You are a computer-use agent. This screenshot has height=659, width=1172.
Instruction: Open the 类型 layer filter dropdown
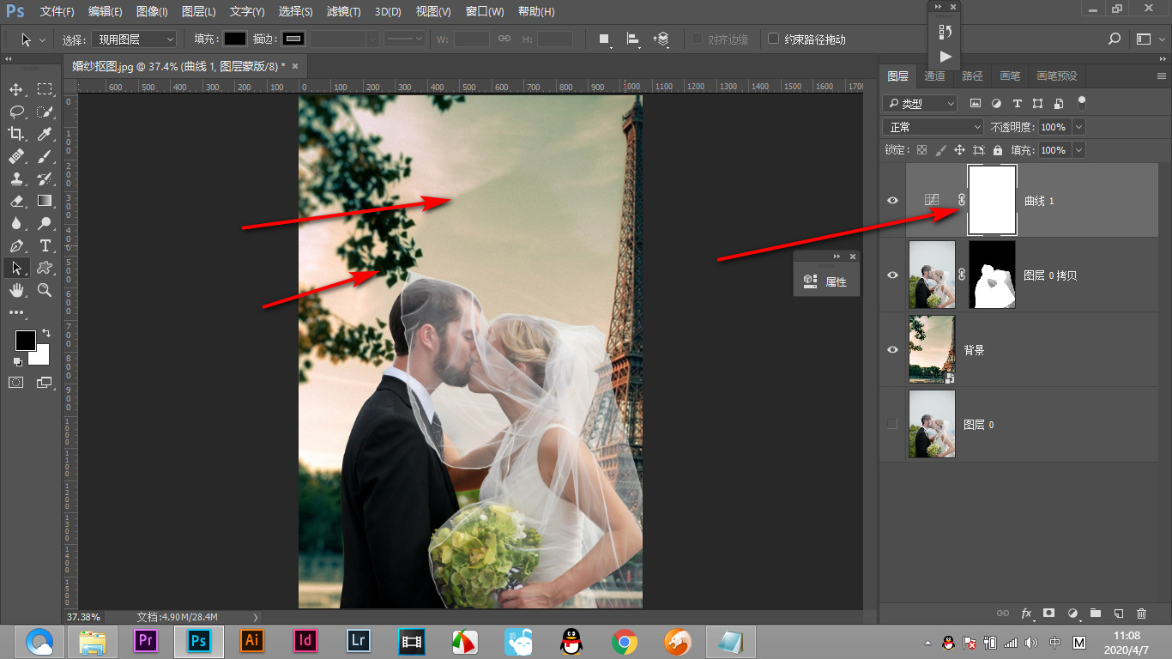[x=920, y=103]
